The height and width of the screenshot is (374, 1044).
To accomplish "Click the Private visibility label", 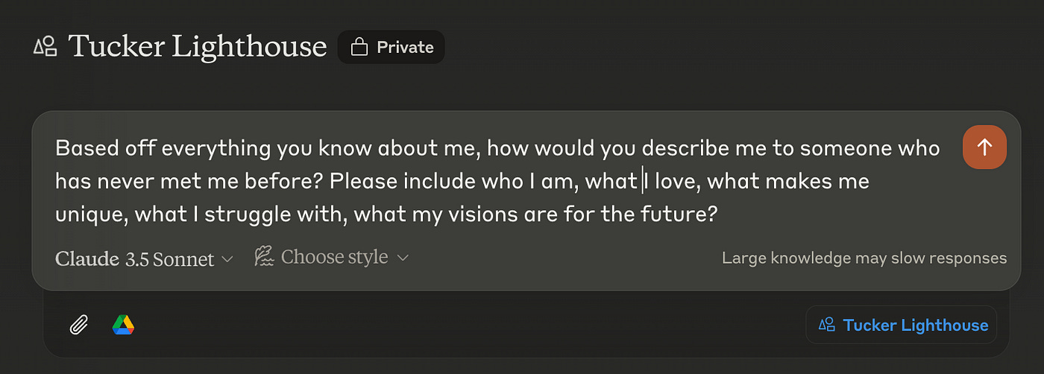I will pyautogui.click(x=405, y=48).
